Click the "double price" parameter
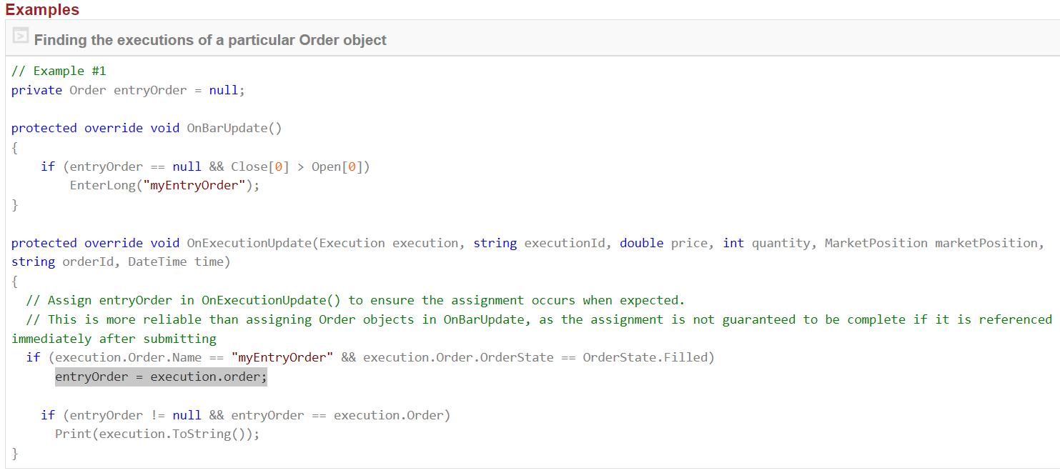 (x=665, y=243)
